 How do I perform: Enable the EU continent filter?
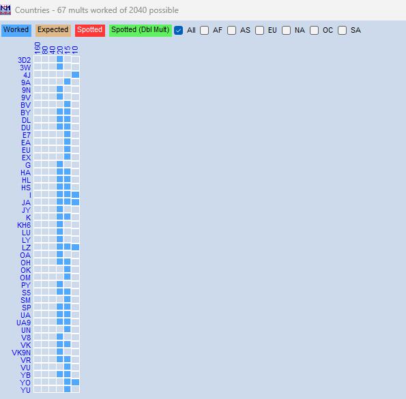(259, 30)
